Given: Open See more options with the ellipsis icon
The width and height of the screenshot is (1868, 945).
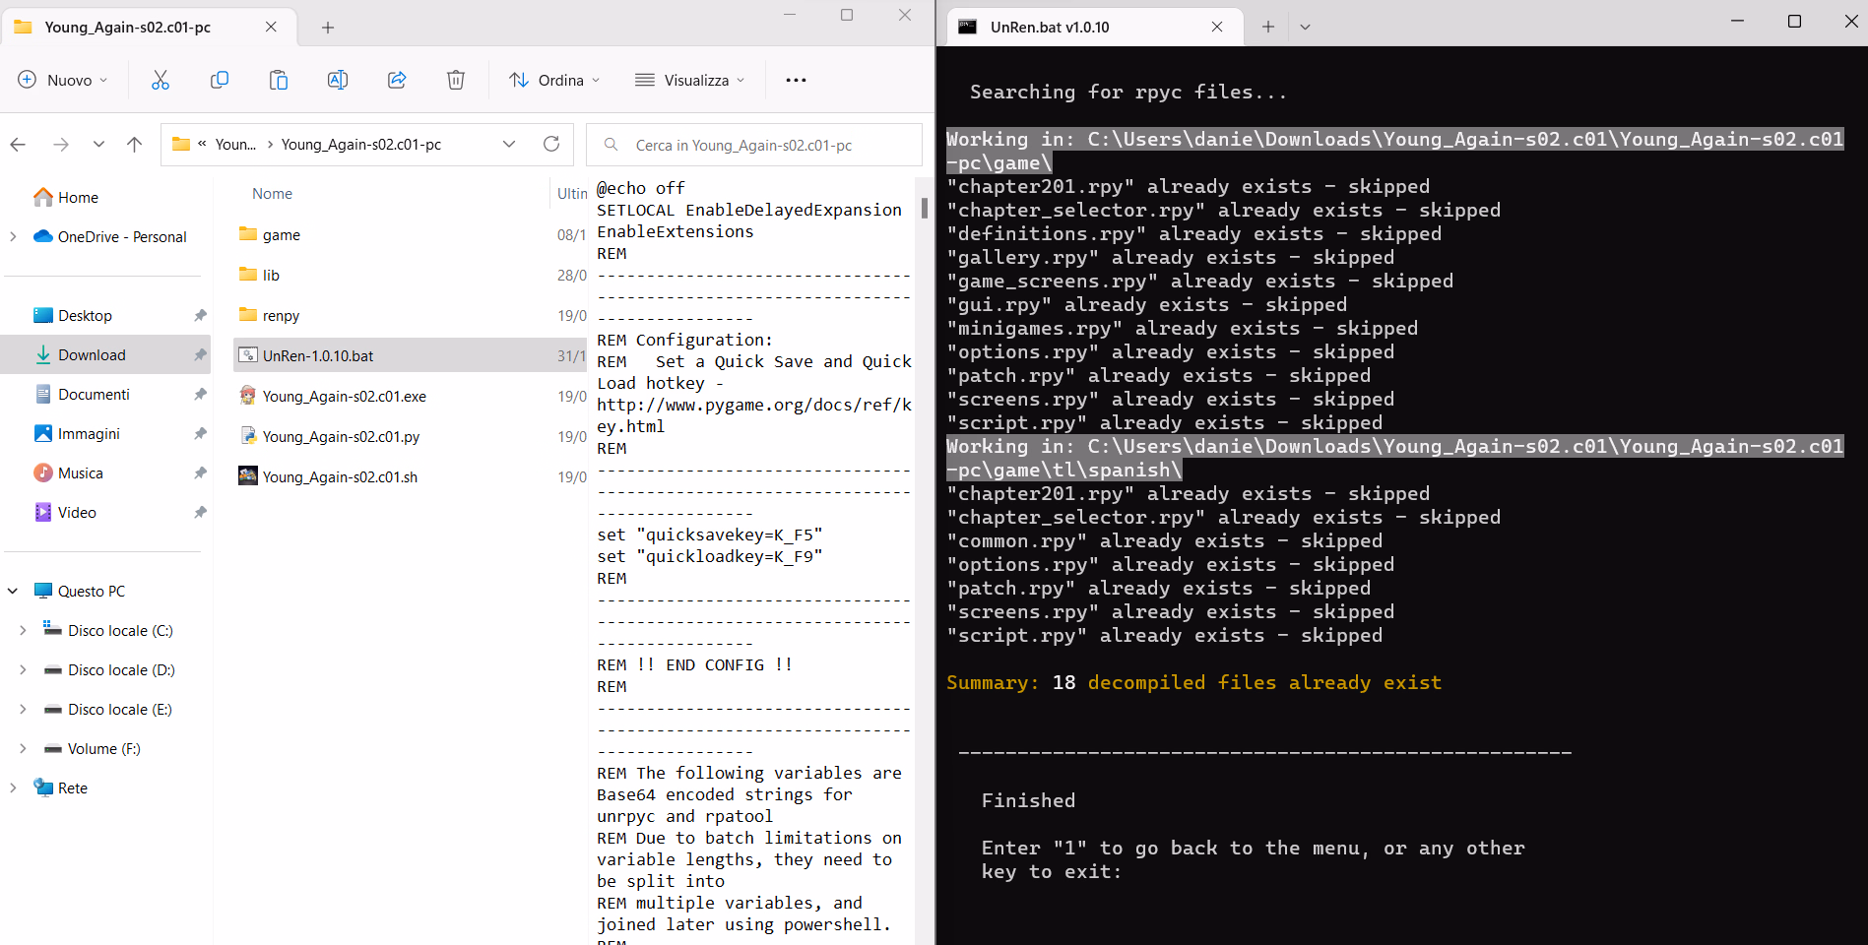Looking at the screenshot, I should (796, 80).
